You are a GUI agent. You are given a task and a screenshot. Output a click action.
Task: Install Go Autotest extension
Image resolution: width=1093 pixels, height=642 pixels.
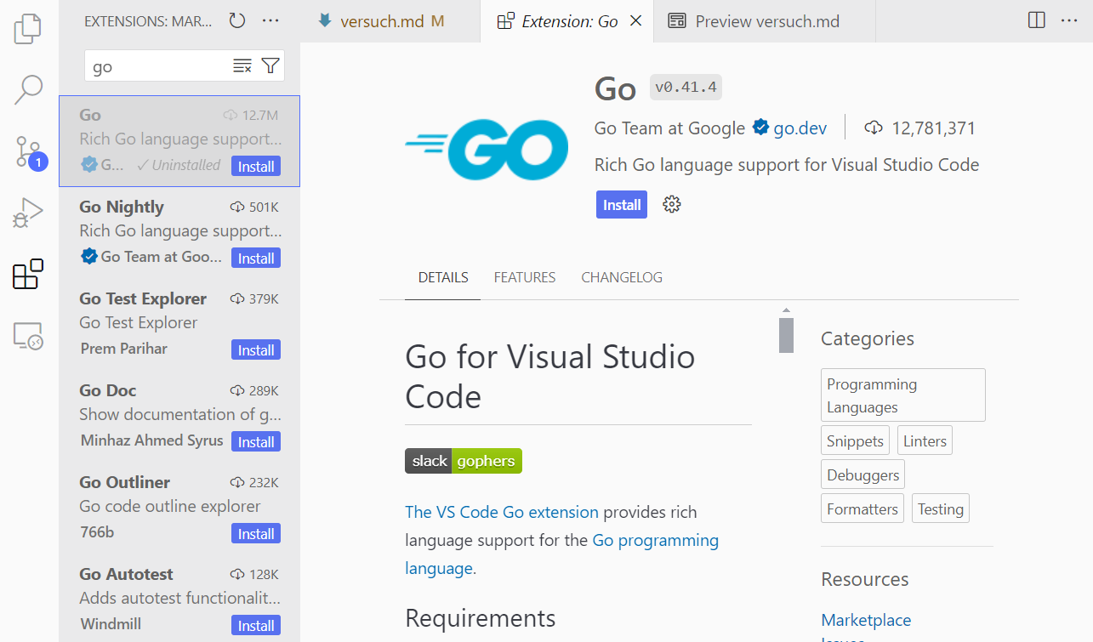tap(256, 626)
